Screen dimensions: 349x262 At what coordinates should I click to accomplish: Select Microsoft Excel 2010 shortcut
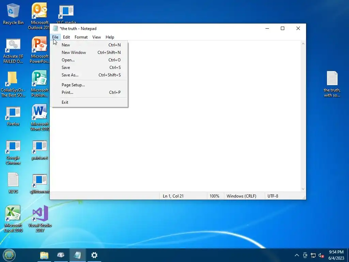(x=13, y=219)
